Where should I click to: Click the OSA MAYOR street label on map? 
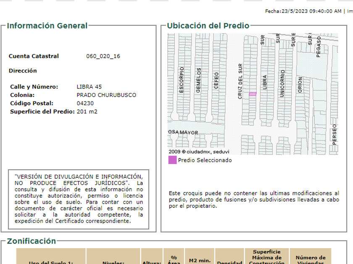click(x=183, y=132)
